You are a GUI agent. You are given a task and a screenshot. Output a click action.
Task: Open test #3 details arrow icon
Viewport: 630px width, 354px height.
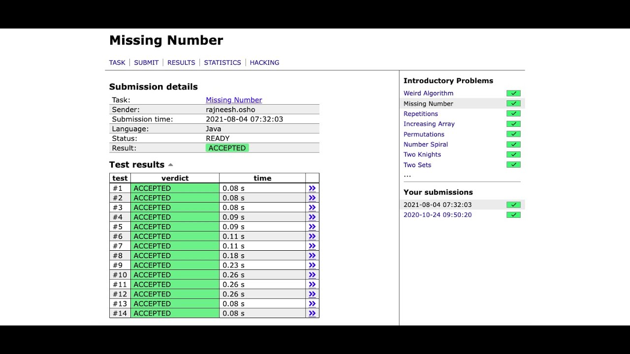click(x=312, y=207)
